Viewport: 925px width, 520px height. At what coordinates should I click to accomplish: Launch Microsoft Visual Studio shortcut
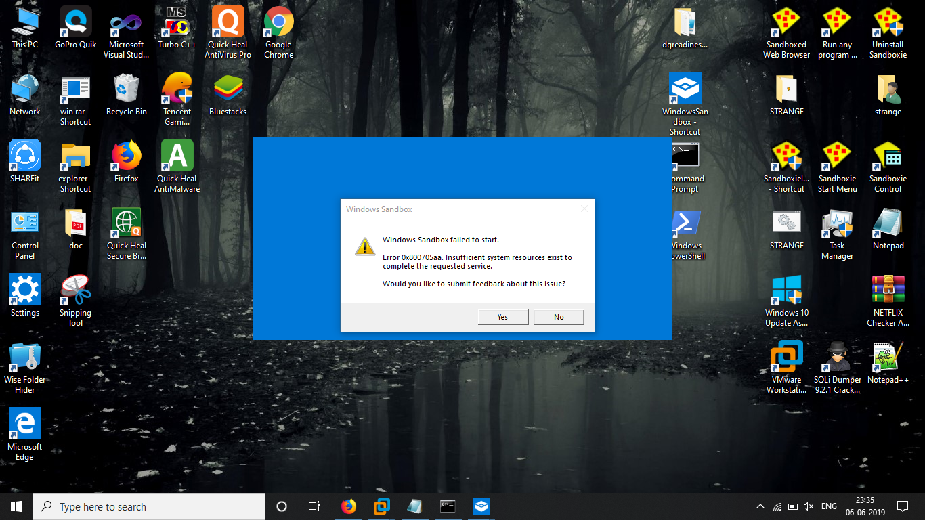click(x=127, y=34)
